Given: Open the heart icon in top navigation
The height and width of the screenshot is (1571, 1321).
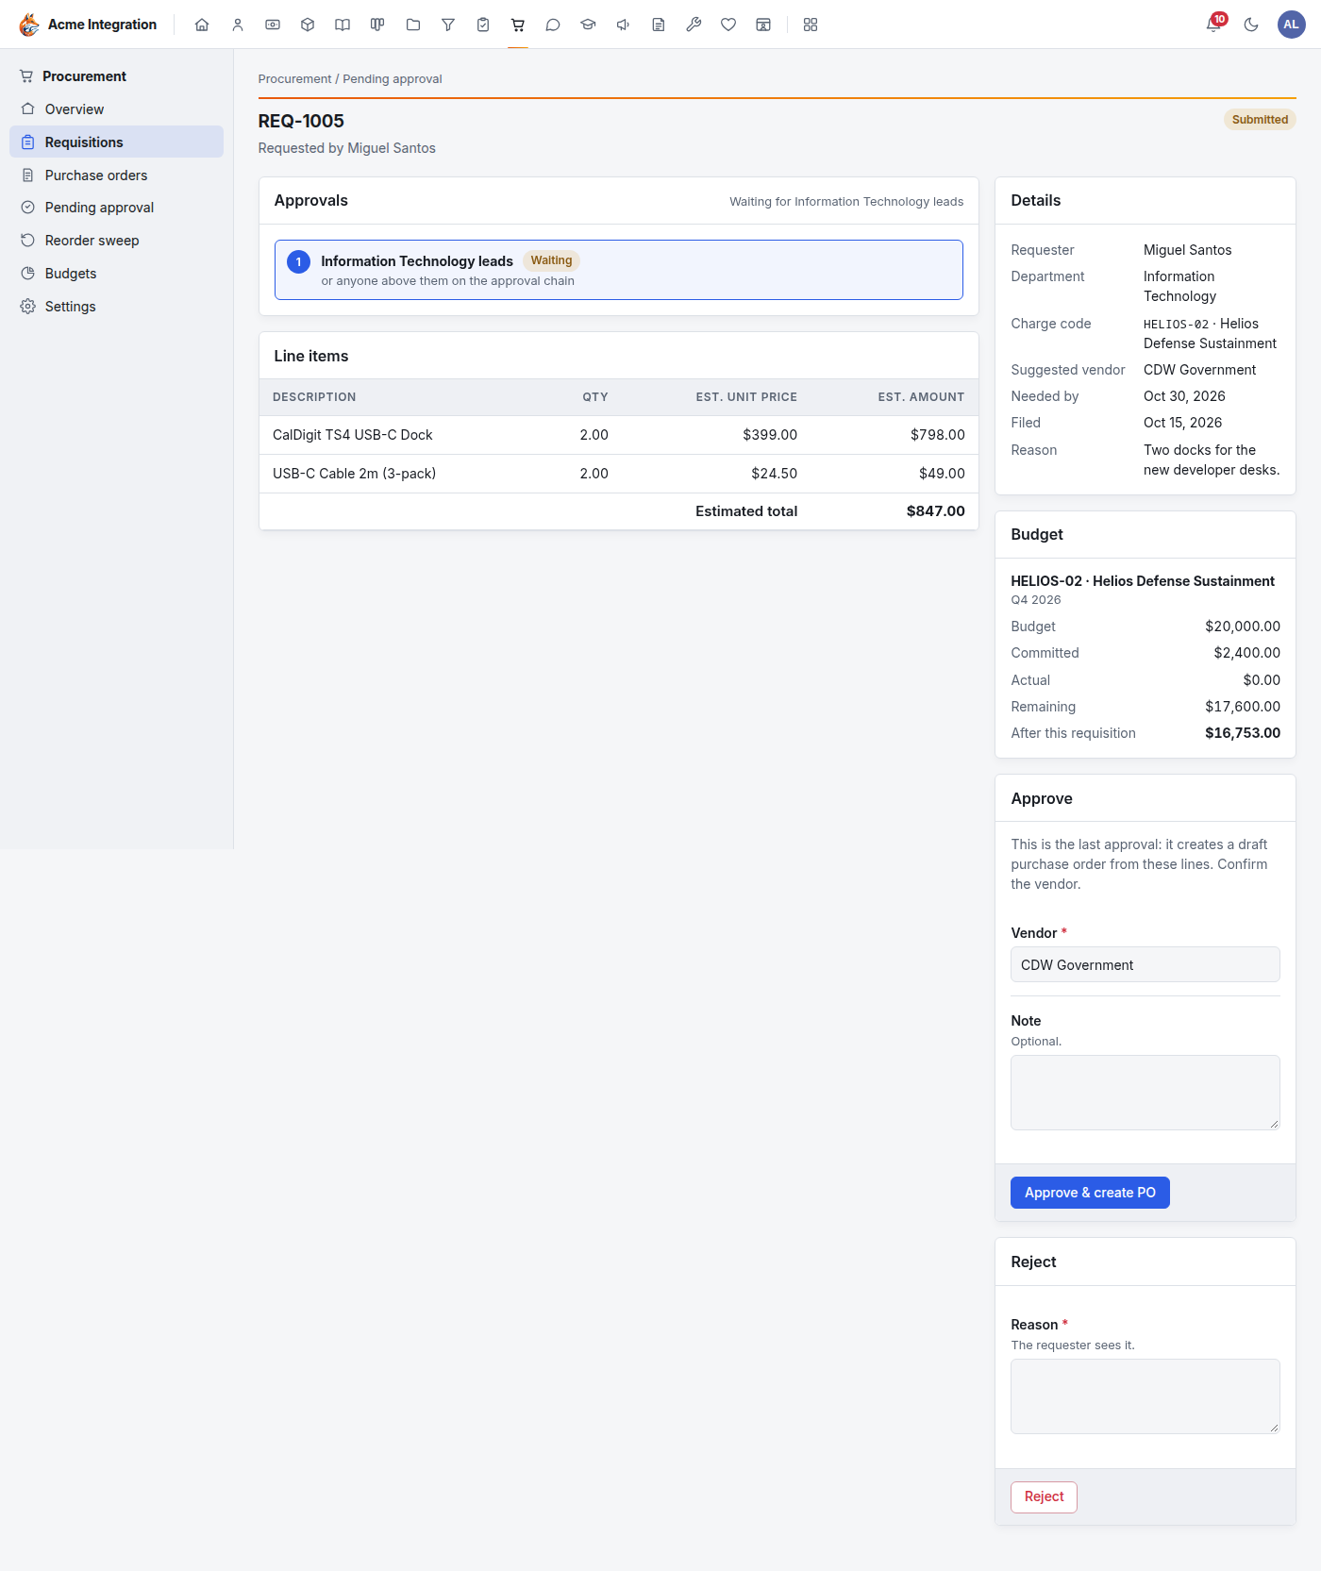Looking at the screenshot, I should tap(728, 25).
